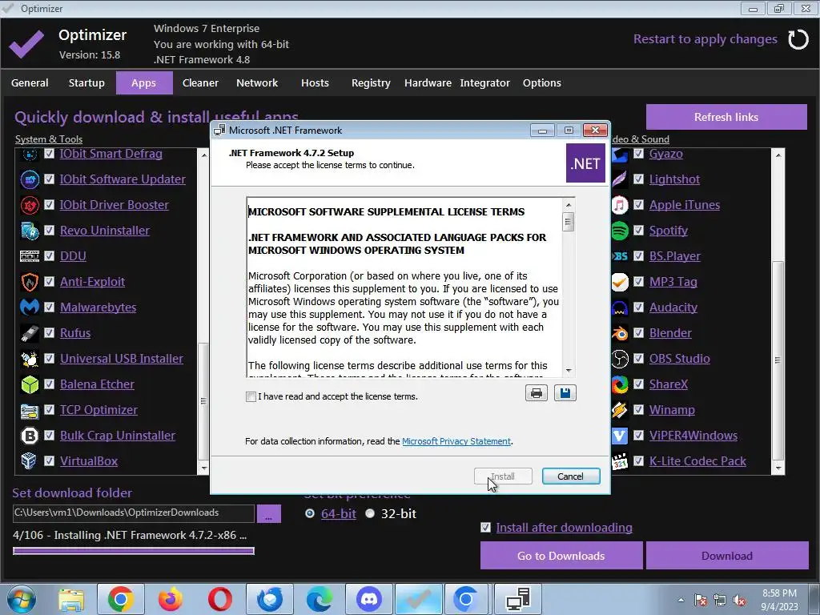Switch to the General tab

point(30,82)
